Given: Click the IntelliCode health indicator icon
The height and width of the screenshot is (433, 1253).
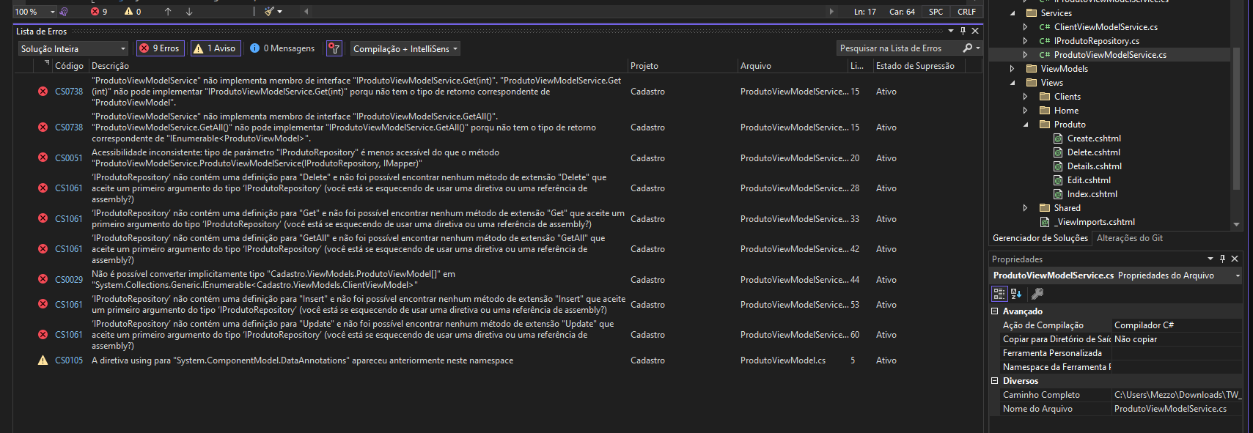Looking at the screenshot, I should (64, 11).
